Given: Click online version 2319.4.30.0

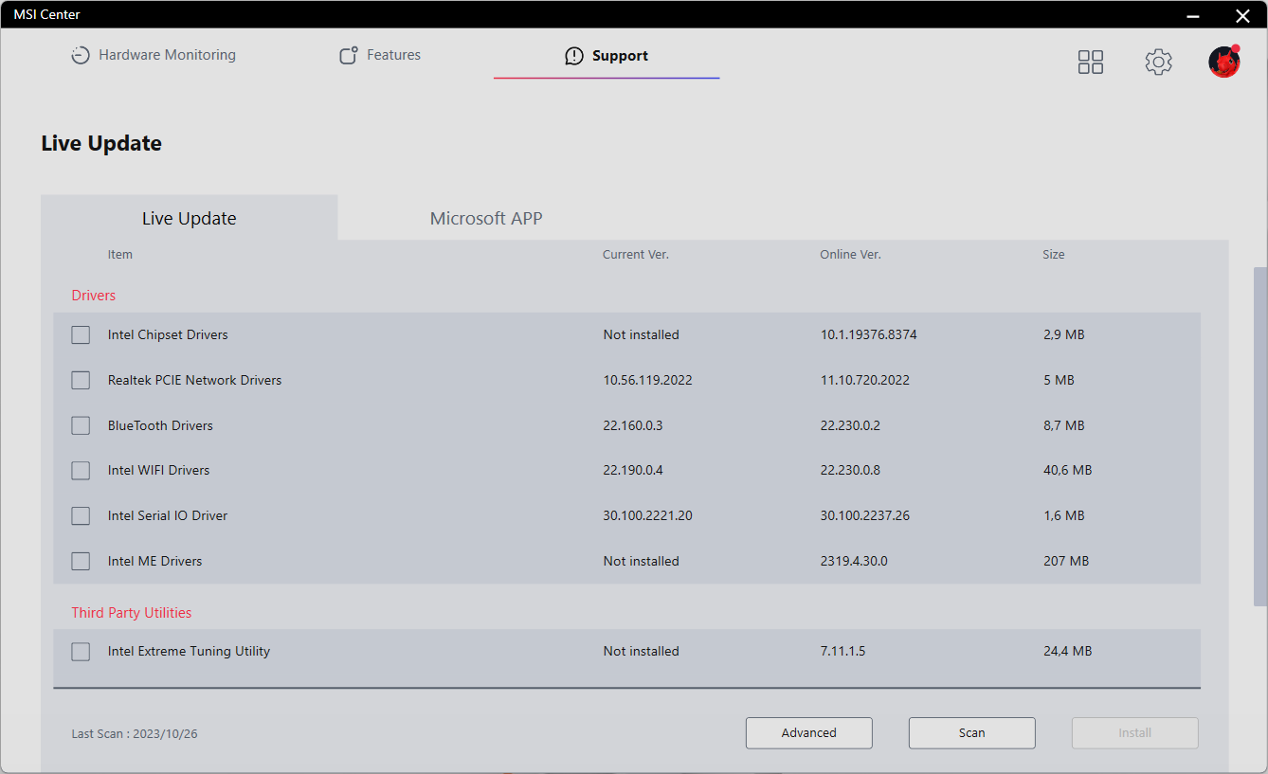Looking at the screenshot, I should pos(855,561).
